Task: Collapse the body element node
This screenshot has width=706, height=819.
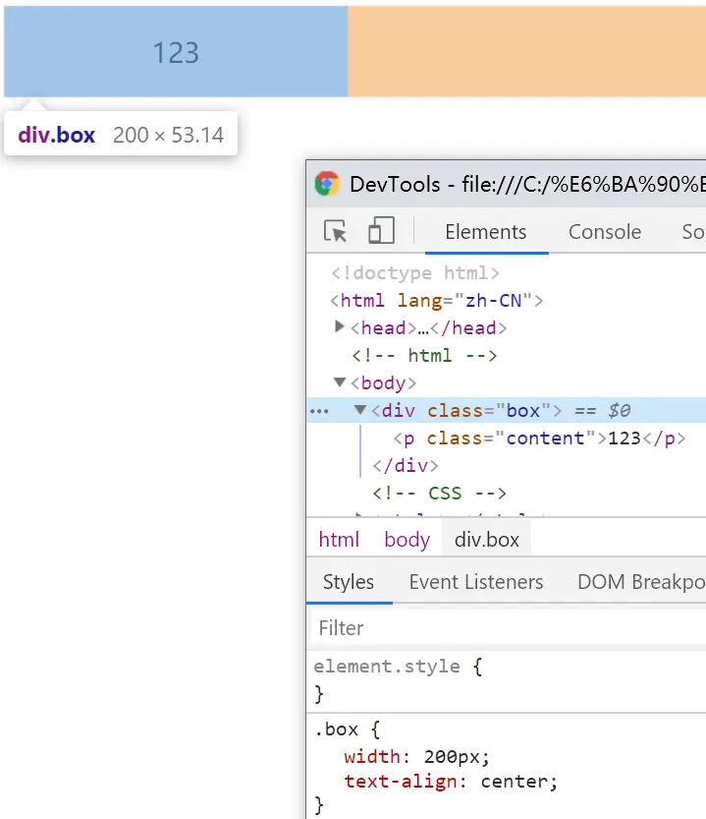Action: coord(339,382)
